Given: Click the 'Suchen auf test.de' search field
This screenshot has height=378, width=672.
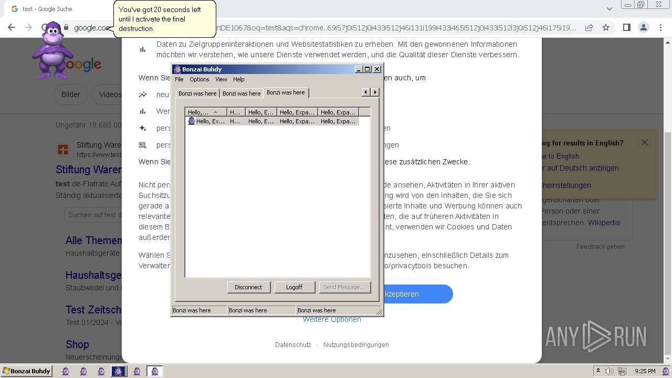Looking at the screenshot, I should 93,215.
